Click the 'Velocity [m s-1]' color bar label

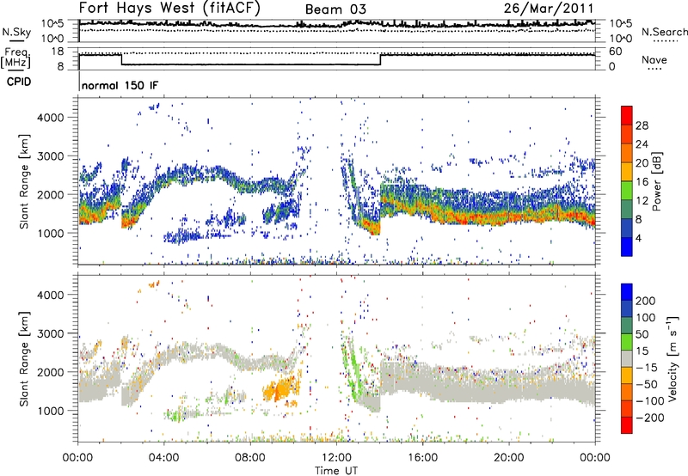673,358
